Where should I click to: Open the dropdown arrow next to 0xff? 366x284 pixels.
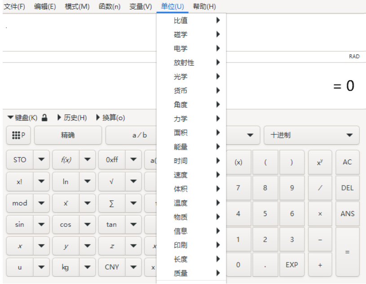pos(133,160)
